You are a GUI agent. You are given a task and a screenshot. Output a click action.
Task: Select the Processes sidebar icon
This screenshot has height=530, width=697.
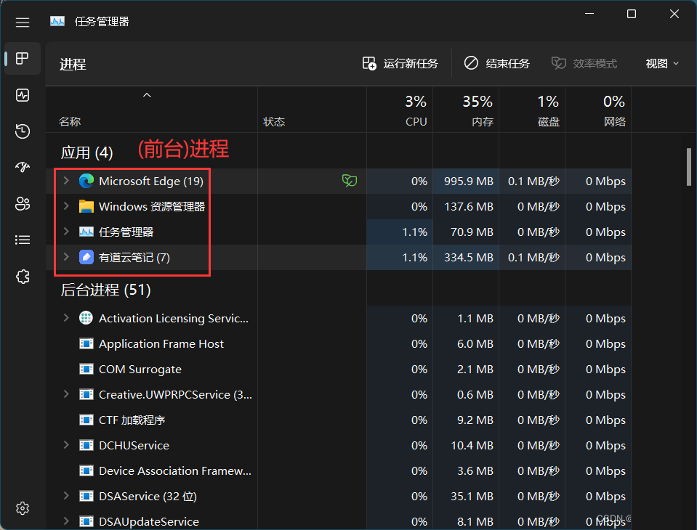(23, 58)
